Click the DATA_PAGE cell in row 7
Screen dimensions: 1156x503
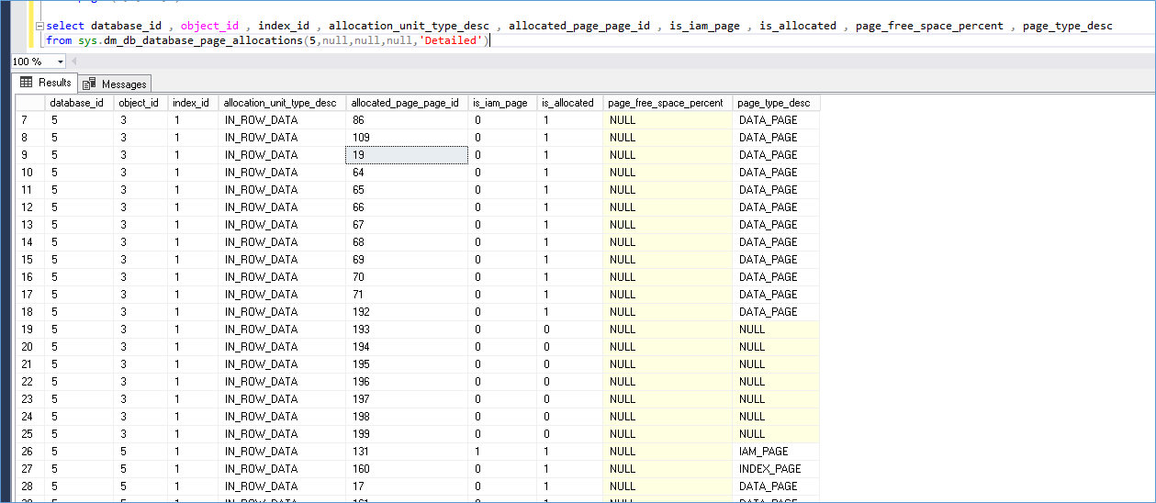pyautogui.click(x=776, y=120)
